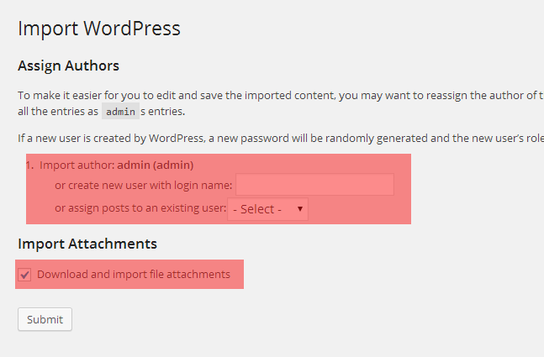This screenshot has width=544, height=357.
Task: Focus the new user login name field
Action: coord(314,185)
